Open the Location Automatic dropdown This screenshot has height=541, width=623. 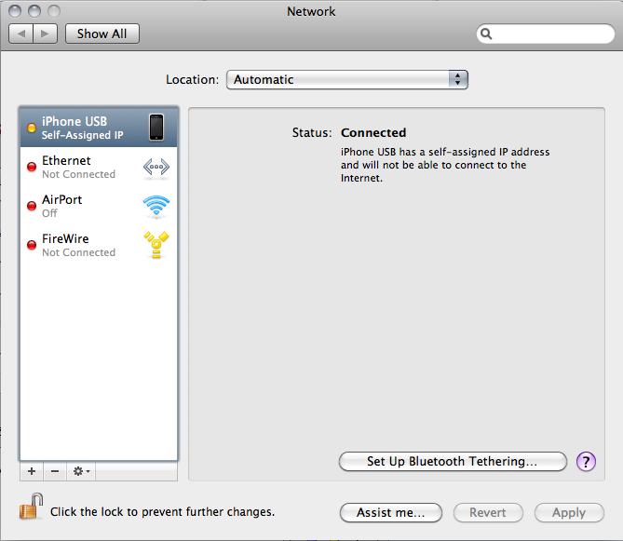tap(347, 79)
